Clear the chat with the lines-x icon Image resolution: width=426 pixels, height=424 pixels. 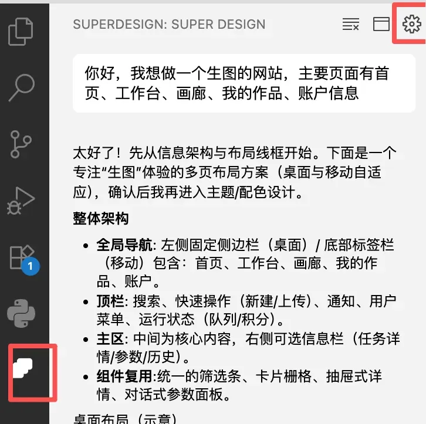(351, 24)
